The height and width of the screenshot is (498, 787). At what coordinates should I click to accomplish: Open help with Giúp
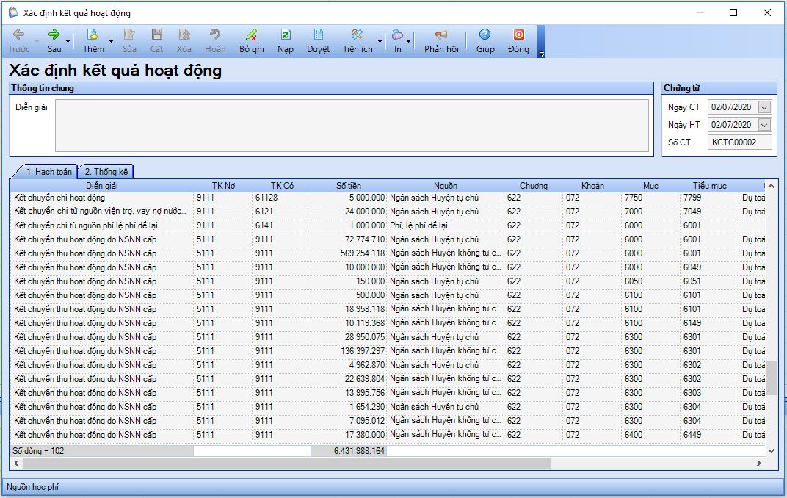point(485,41)
